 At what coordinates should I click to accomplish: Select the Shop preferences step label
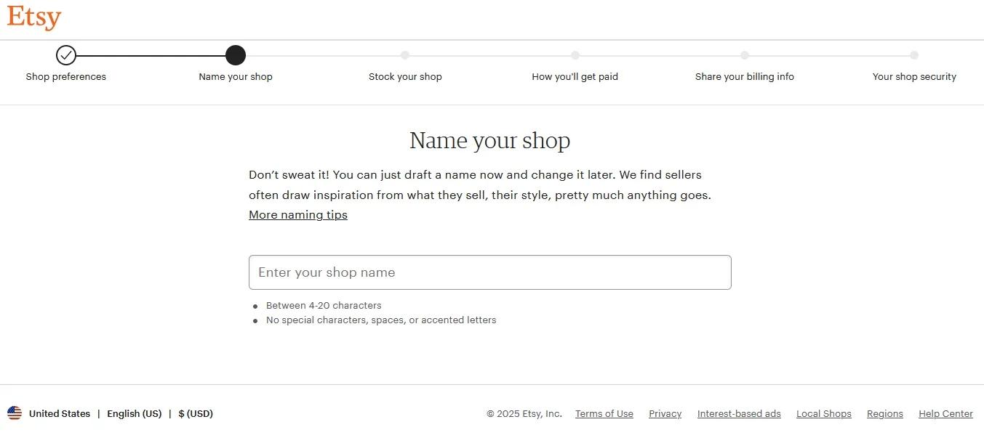point(66,77)
